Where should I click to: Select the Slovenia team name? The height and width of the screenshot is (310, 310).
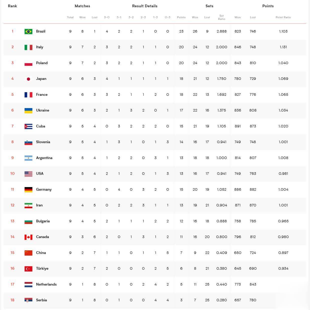click(x=43, y=142)
